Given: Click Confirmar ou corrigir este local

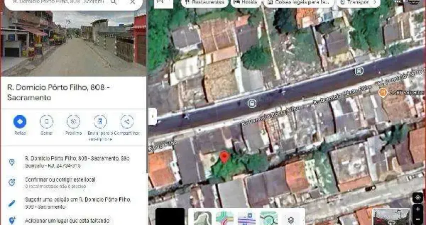Looking at the screenshot, I should tap(60, 179).
